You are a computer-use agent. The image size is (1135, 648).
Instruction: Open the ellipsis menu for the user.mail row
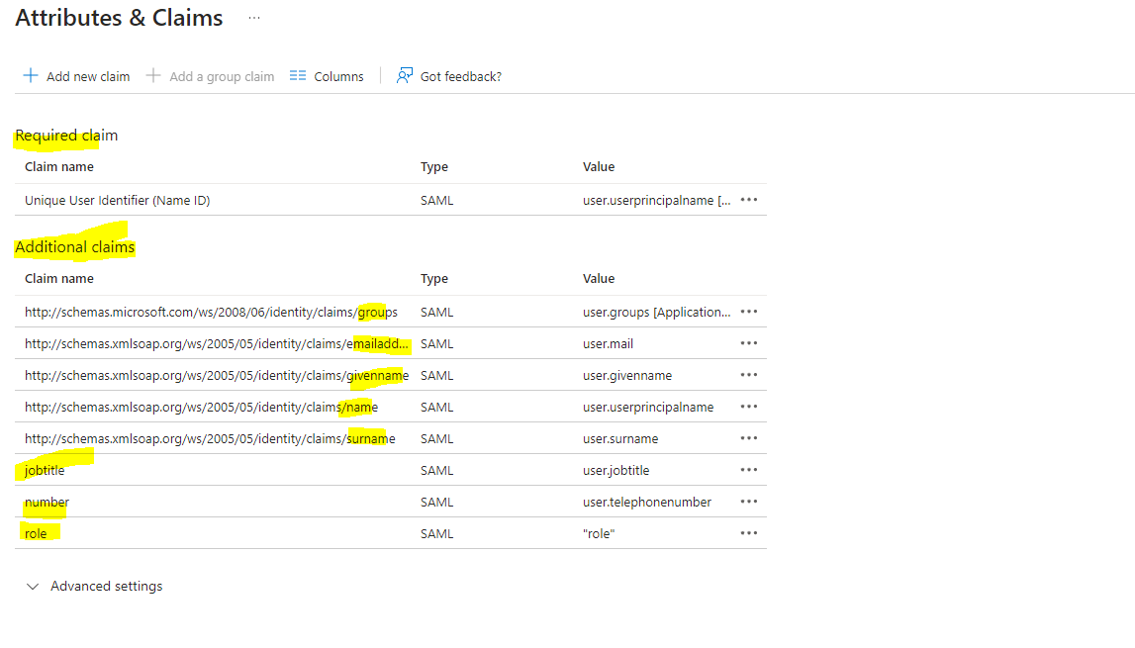[x=749, y=343]
